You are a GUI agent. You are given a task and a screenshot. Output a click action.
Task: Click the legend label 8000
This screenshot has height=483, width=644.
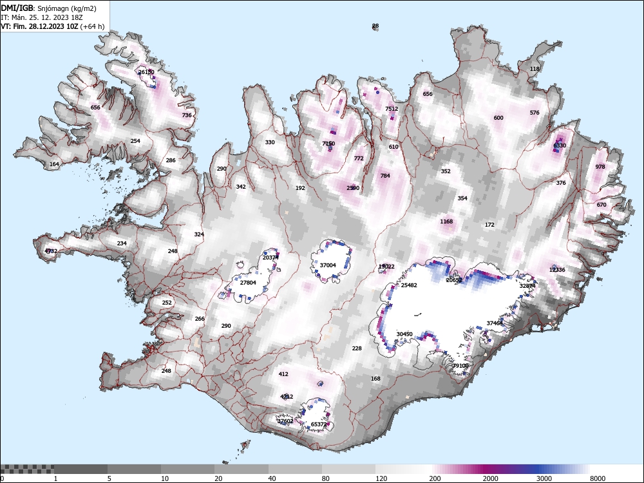(x=598, y=478)
